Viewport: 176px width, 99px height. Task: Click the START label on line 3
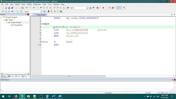[x=45, y=24]
